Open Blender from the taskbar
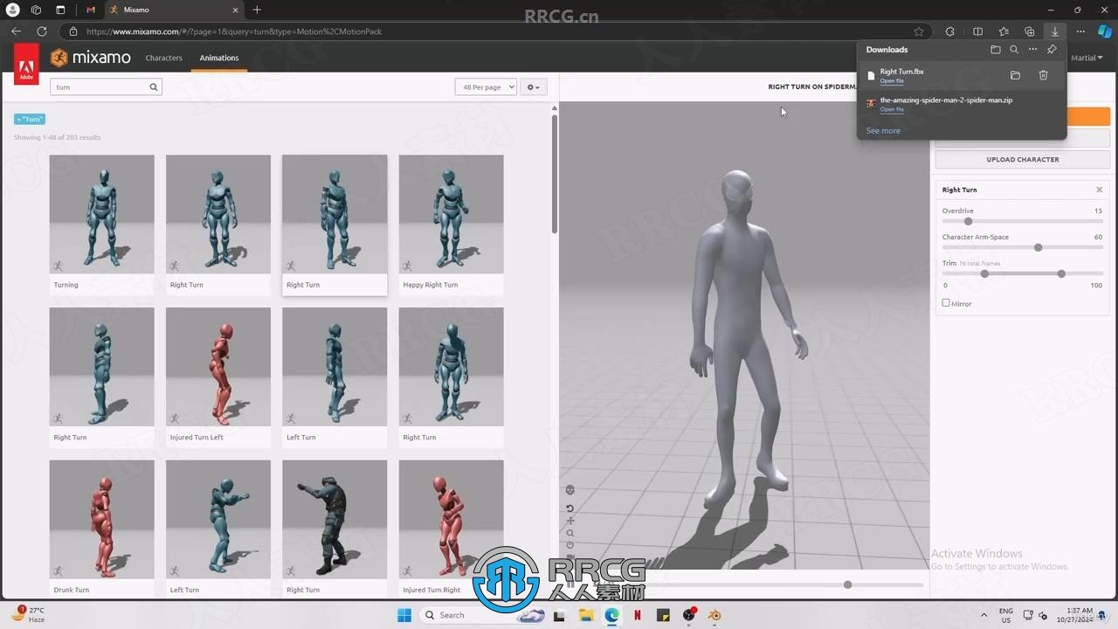This screenshot has height=629, width=1118. 714,615
